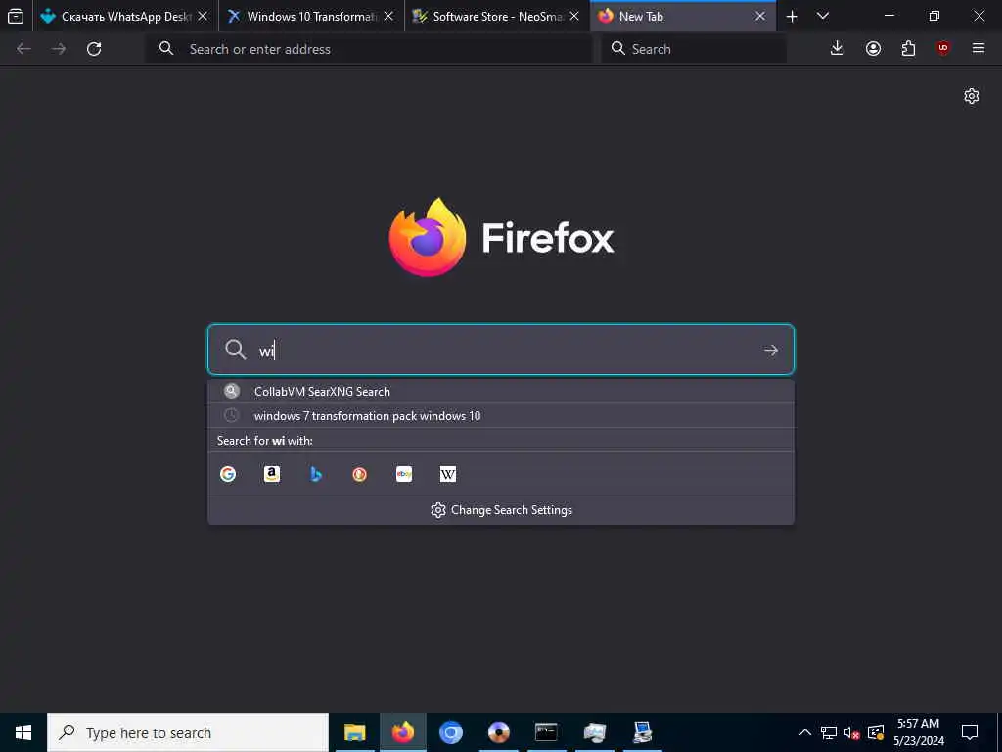Close the WhatsApp Desktop tab
1002x752 pixels.
pyautogui.click(x=203, y=16)
